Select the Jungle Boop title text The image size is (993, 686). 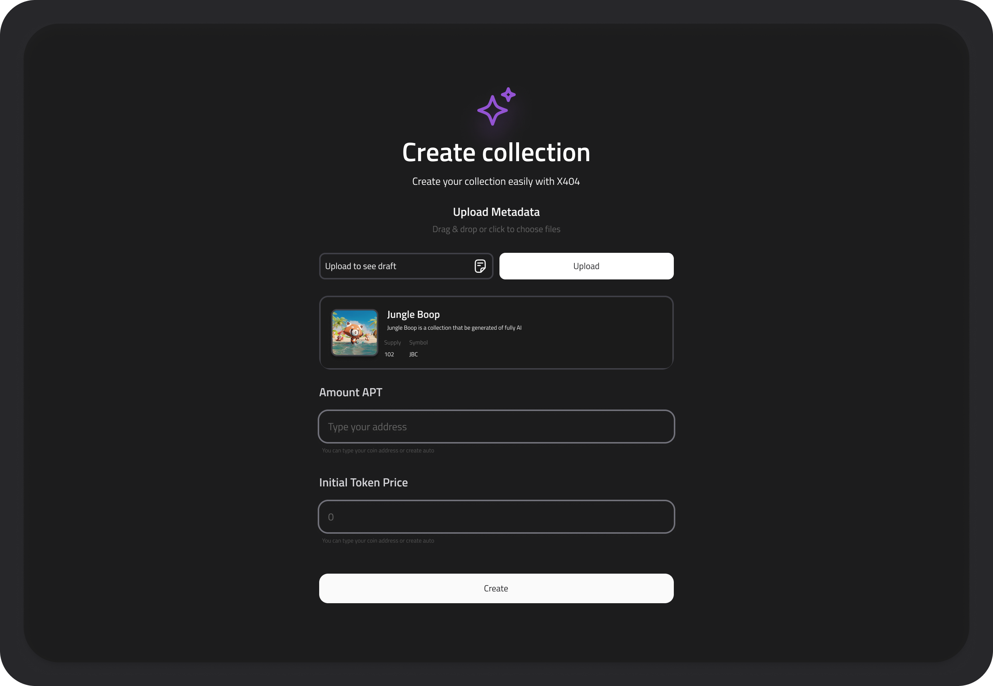click(x=413, y=314)
